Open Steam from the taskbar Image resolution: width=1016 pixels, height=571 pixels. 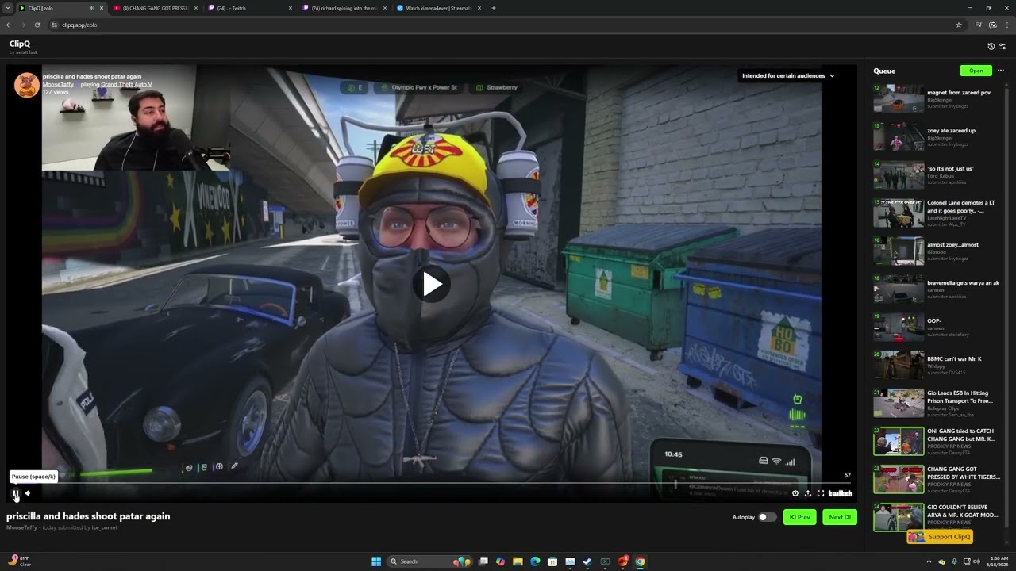click(587, 561)
